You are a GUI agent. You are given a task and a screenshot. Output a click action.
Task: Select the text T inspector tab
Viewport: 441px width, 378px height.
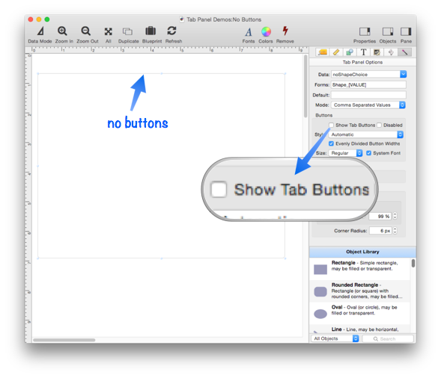coord(363,52)
